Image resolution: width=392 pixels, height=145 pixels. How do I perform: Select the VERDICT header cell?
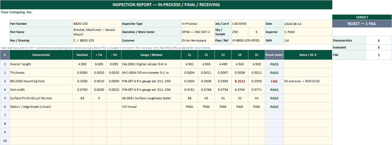pos(362,17)
